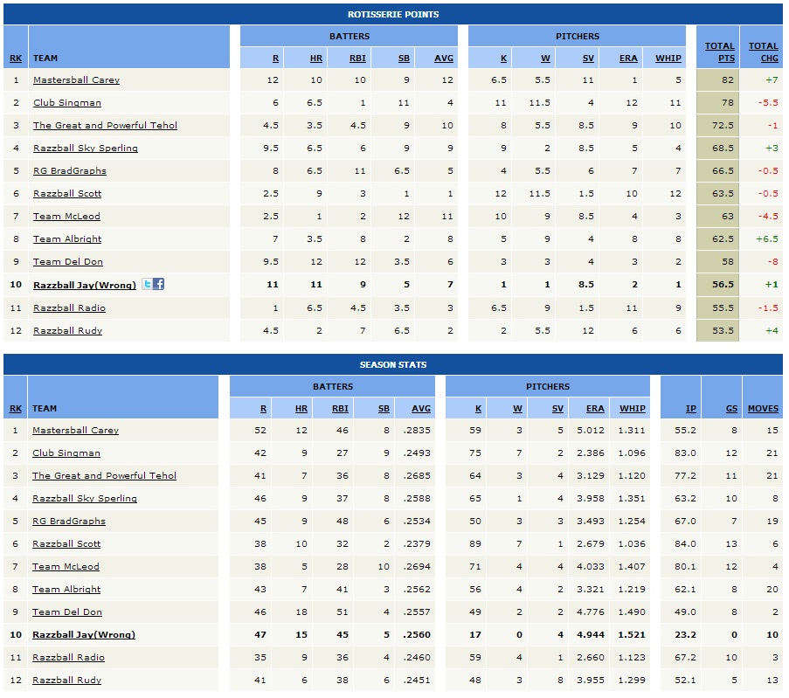
Task: Sort Season Stats by GS column
Action: [x=732, y=409]
